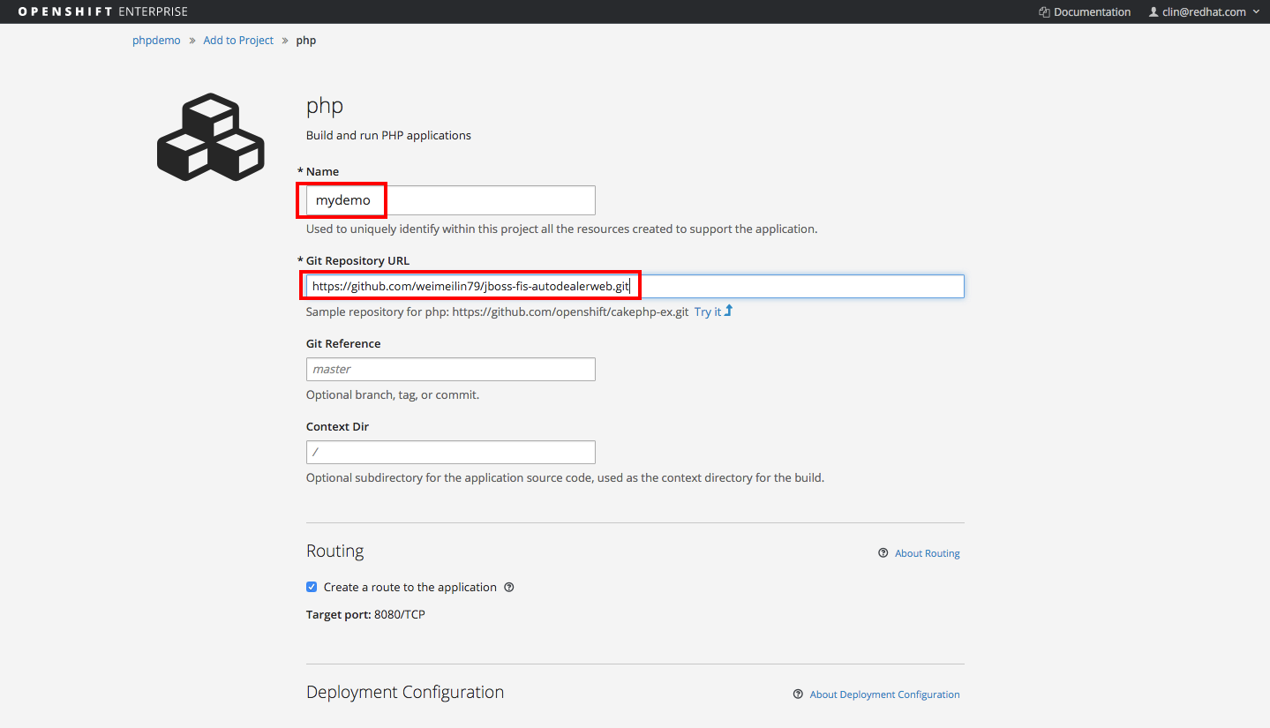Click the php builder image cubes icon
Viewport: 1270px width, 728px height.
[211, 137]
